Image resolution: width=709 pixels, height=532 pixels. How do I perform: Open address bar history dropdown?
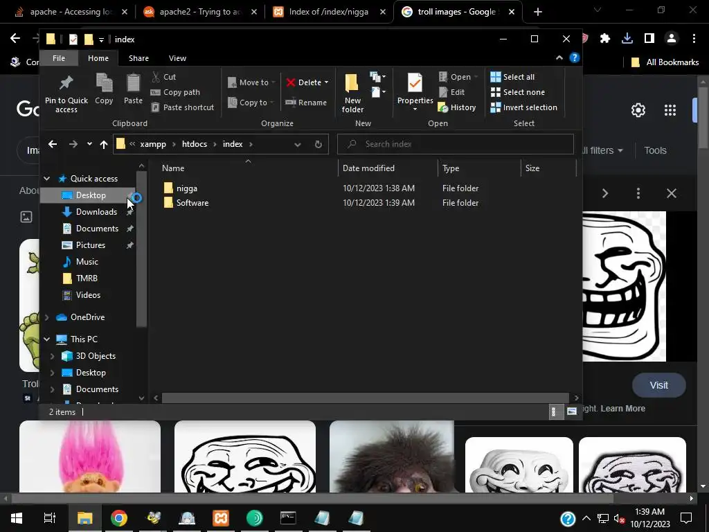point(298,144)
